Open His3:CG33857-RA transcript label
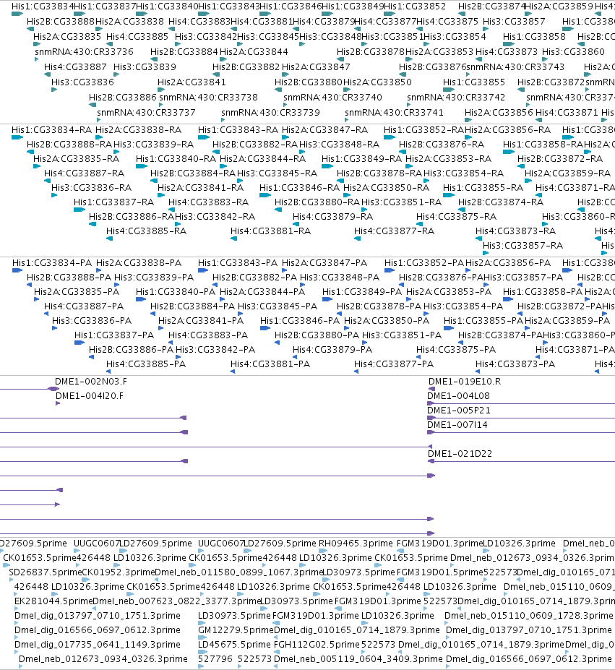 pos(522,246)
